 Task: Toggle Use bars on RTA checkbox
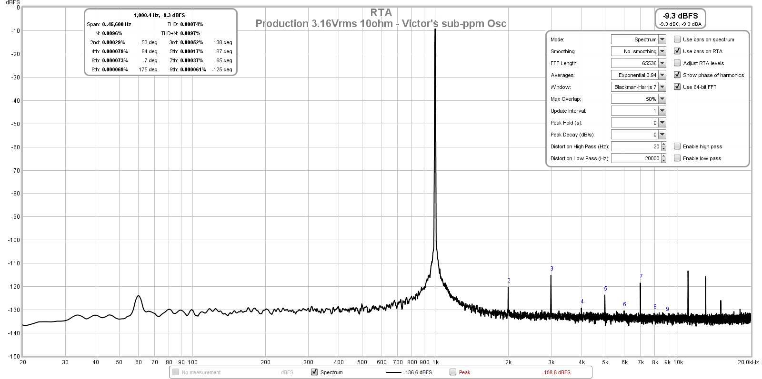click(x=677, y=51)
